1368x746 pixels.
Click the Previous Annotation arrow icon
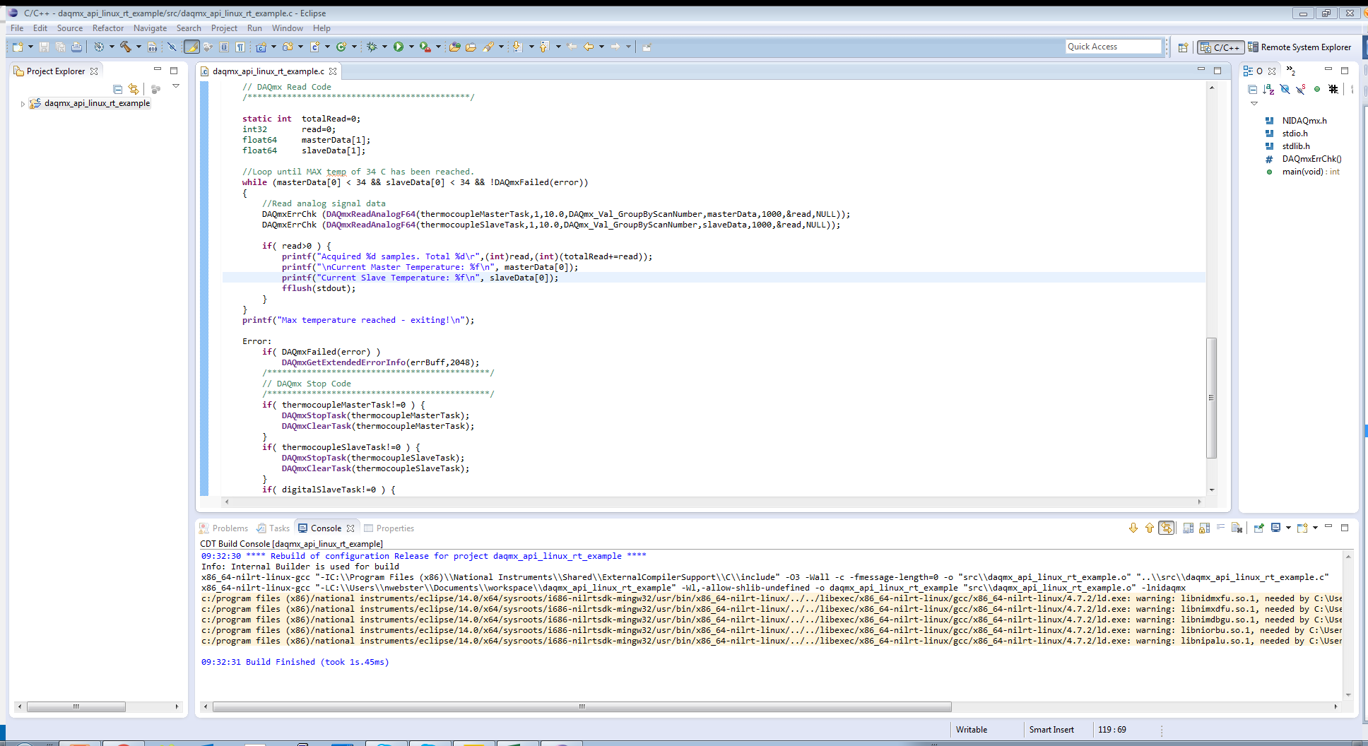click(544, 47)
